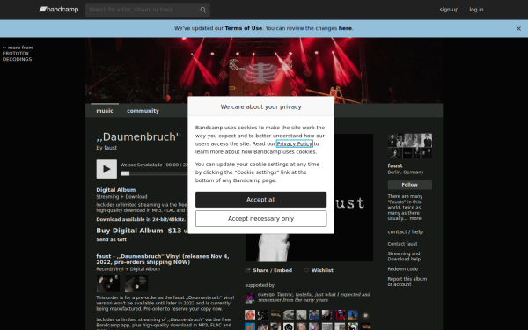Open the Privacy Policy link

click(295, 143)
